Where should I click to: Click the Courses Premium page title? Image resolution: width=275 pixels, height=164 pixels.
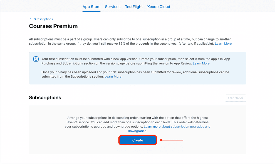pyautogui.click(x=53, y=26)
